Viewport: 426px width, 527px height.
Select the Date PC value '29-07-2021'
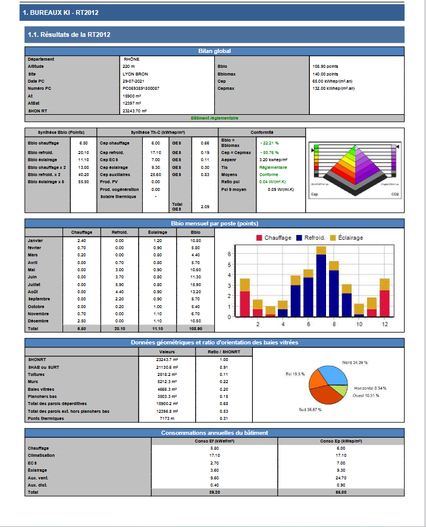(x=133, y=81)
